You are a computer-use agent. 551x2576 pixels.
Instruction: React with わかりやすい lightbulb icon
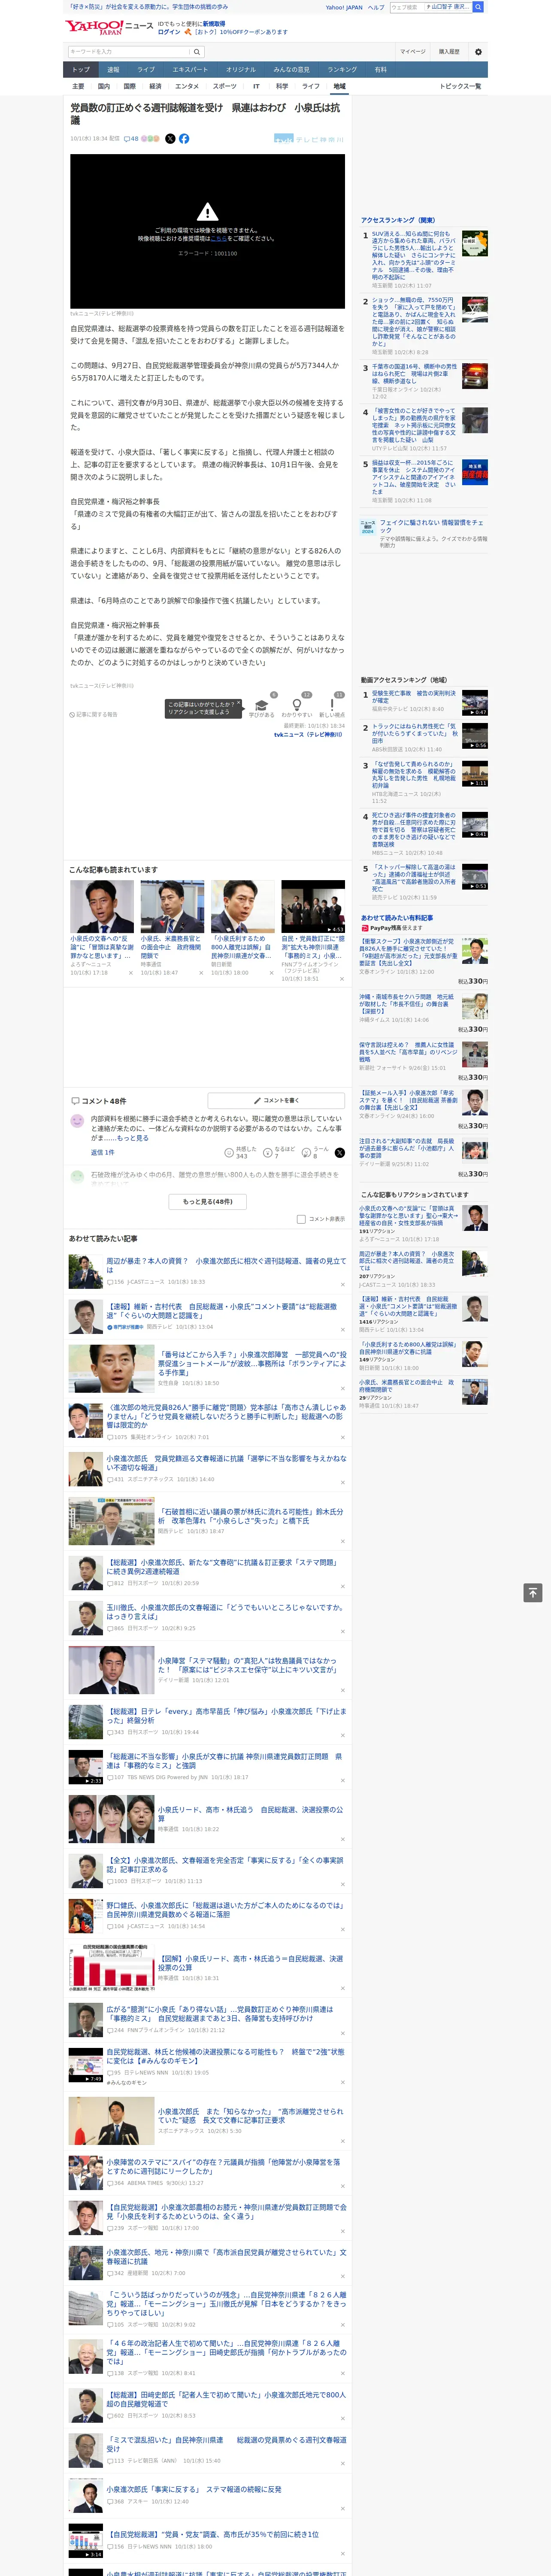click(296, 704)
